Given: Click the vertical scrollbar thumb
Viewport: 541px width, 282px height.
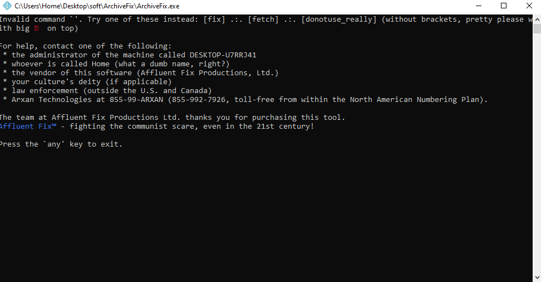Looking at the screenshot, I should (x=537, y=28).
